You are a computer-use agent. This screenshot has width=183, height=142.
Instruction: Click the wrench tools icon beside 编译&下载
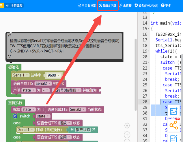coord(100,5)
